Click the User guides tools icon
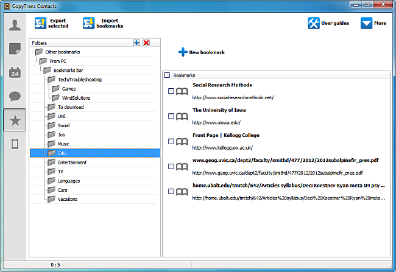The height and width of the screenshot is (272, 396). [x=314, y=23]
